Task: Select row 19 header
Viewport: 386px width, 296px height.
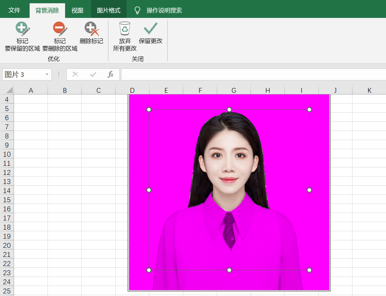Action: [7, 236]
